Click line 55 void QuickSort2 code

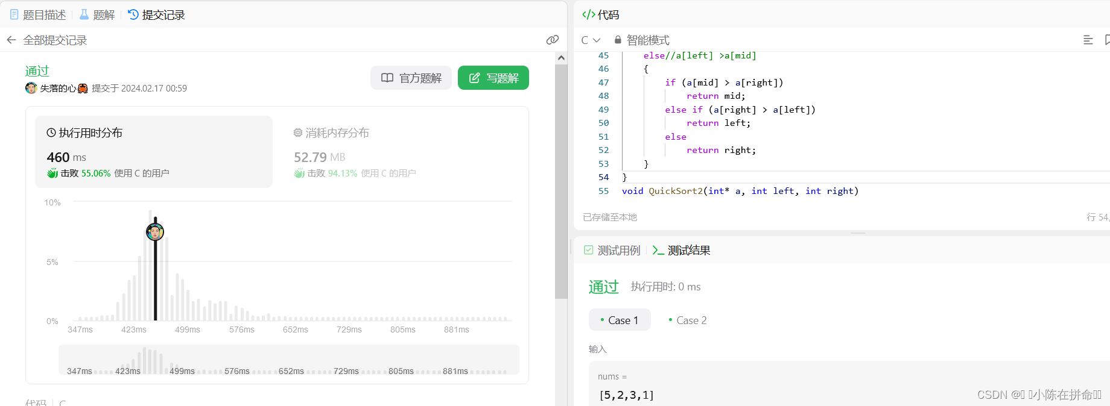[x=740, y=191]
